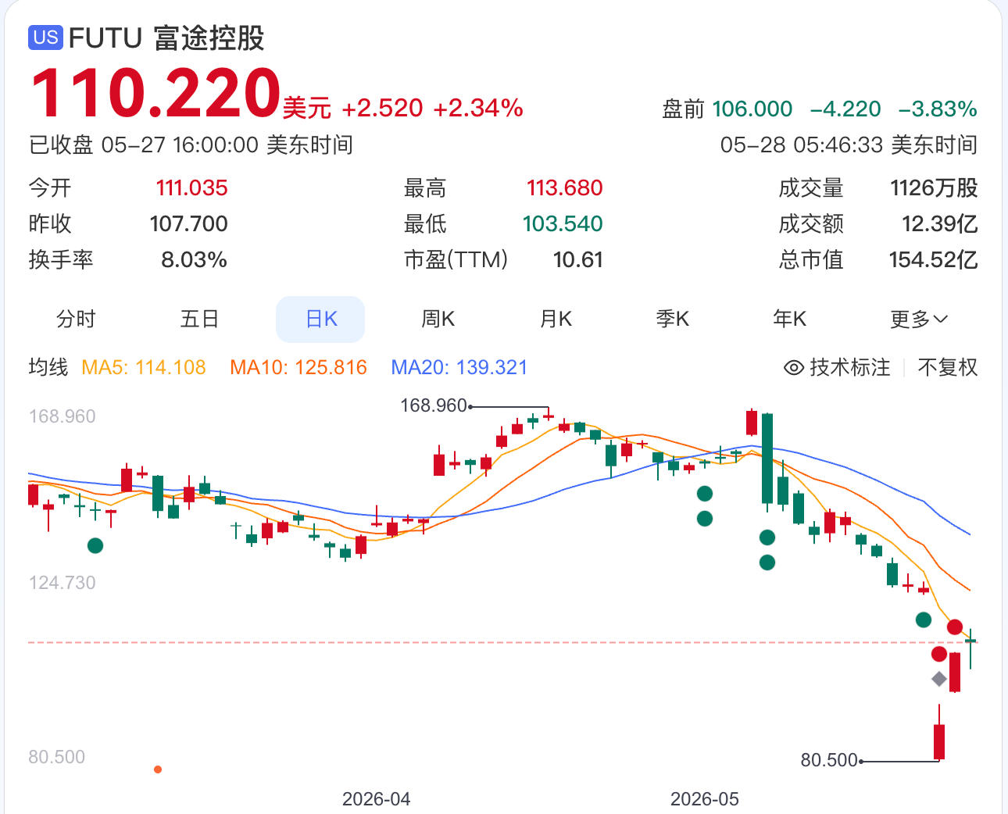Image resolution: width=1008 pixels, height=814 pixels.
Task: Click the 最高 value 113.680
Action: [x=565, y=187]
